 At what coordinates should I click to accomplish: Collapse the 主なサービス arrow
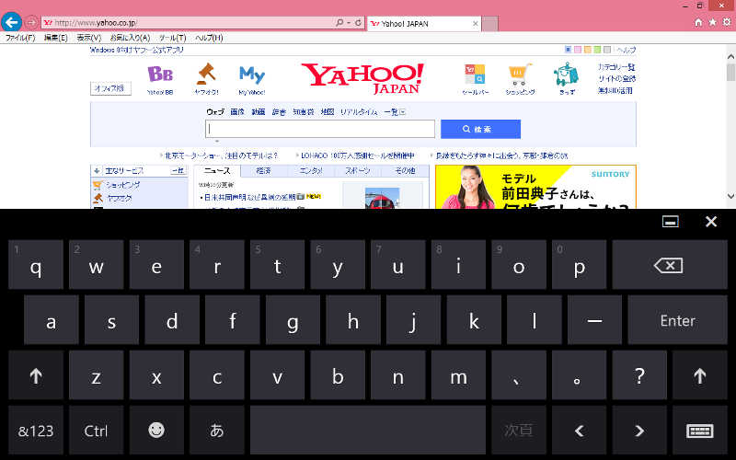[97, 171]
